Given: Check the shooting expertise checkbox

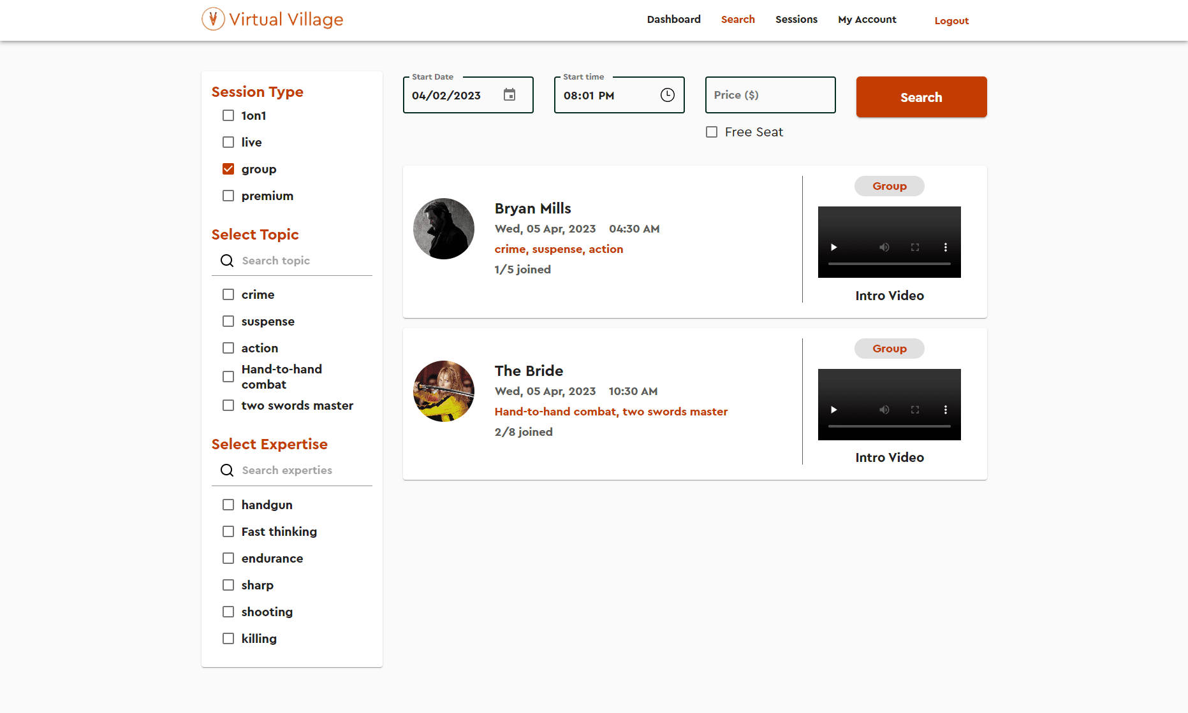Looking at the screenshot, I should 228,612.
